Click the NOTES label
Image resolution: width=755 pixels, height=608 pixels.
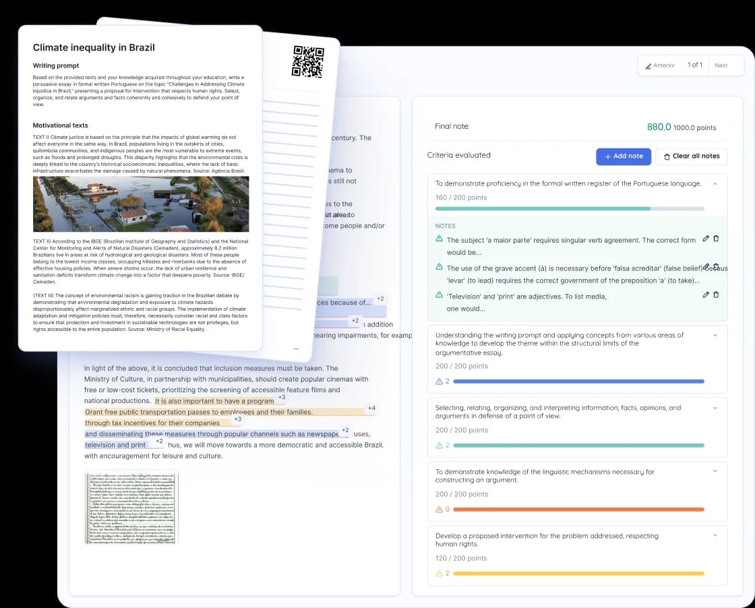(x=446, y=226)
